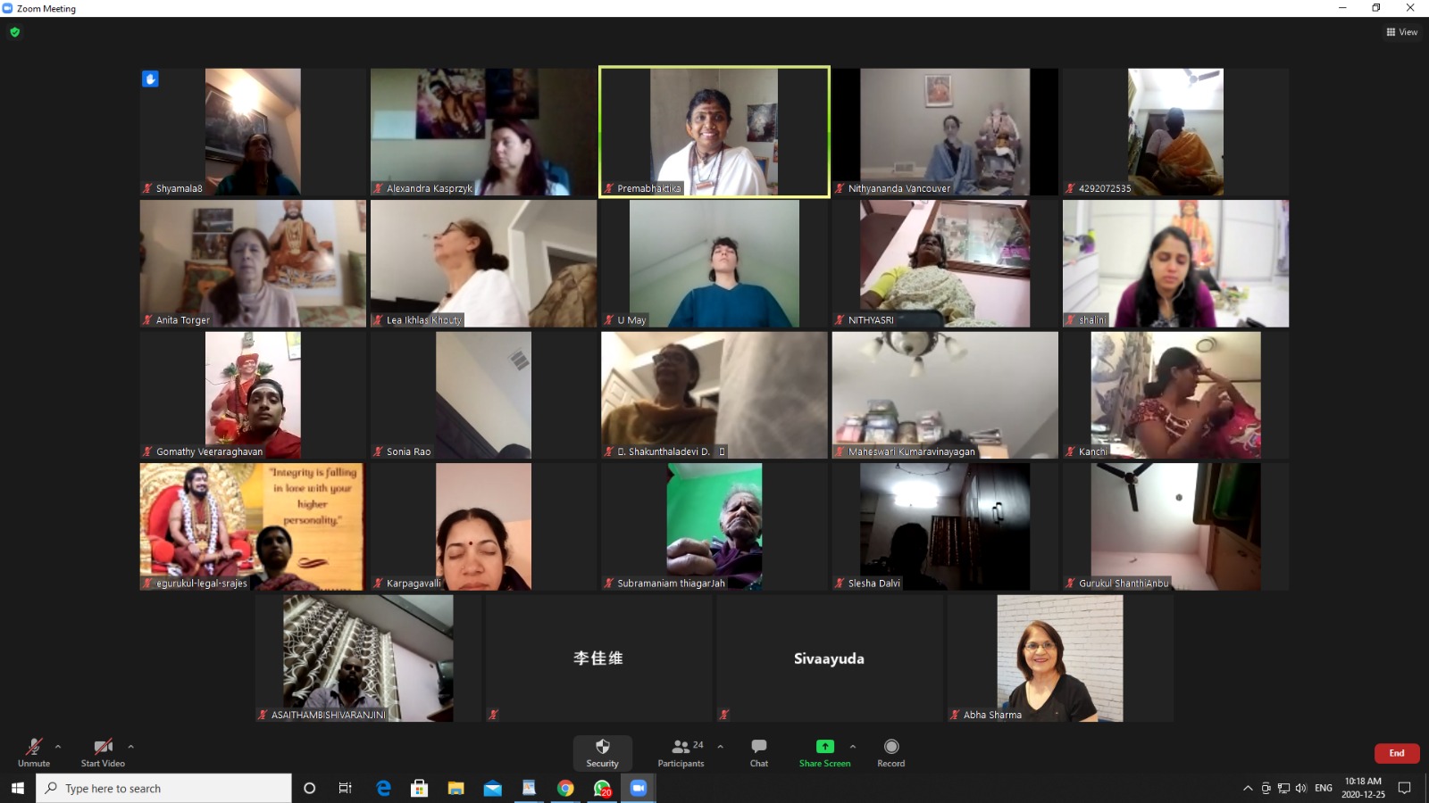Click the green encryption shield icon
1429x803 pixels.
click(x=14, y=32)
